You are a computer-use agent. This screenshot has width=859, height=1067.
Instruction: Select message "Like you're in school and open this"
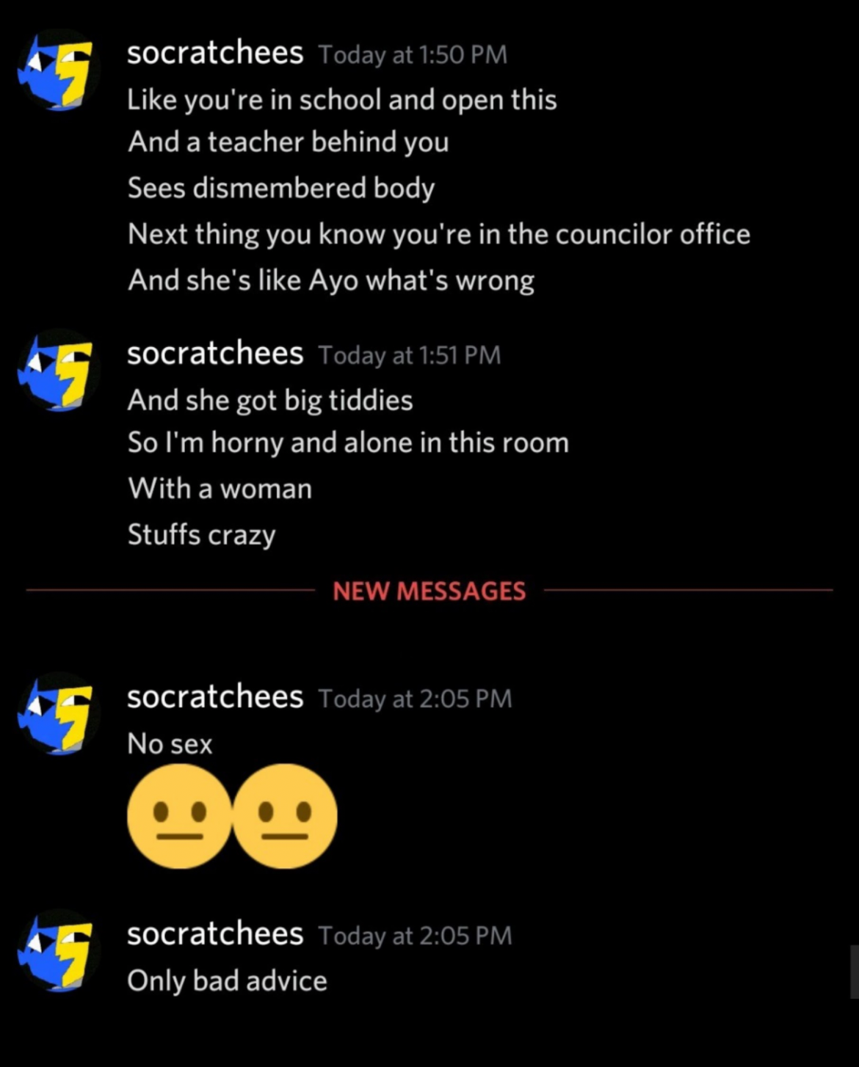coord(342,100)
